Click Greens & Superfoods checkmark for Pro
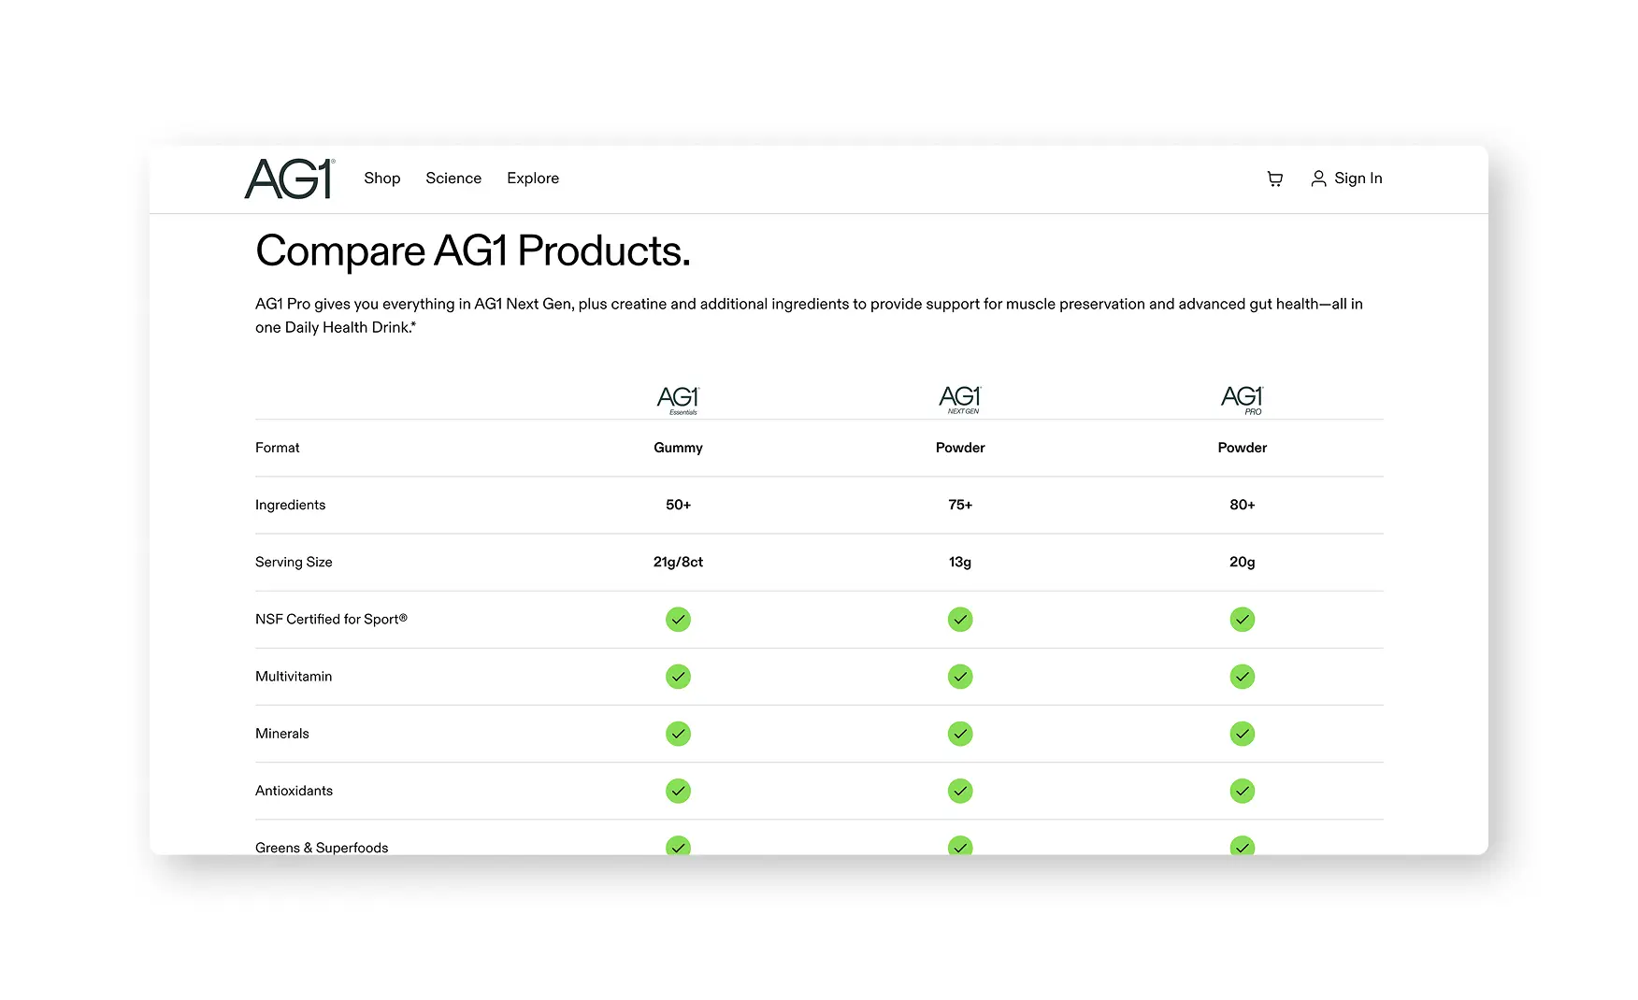This screenshot has height=1000, width=1638. coord(1243,846)
